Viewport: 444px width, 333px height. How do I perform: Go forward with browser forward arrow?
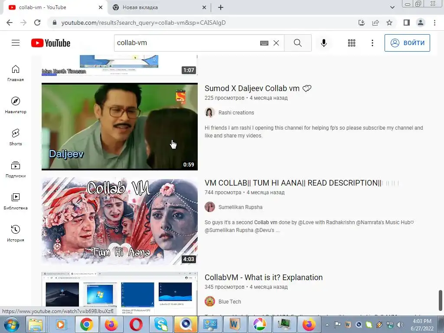23,23
